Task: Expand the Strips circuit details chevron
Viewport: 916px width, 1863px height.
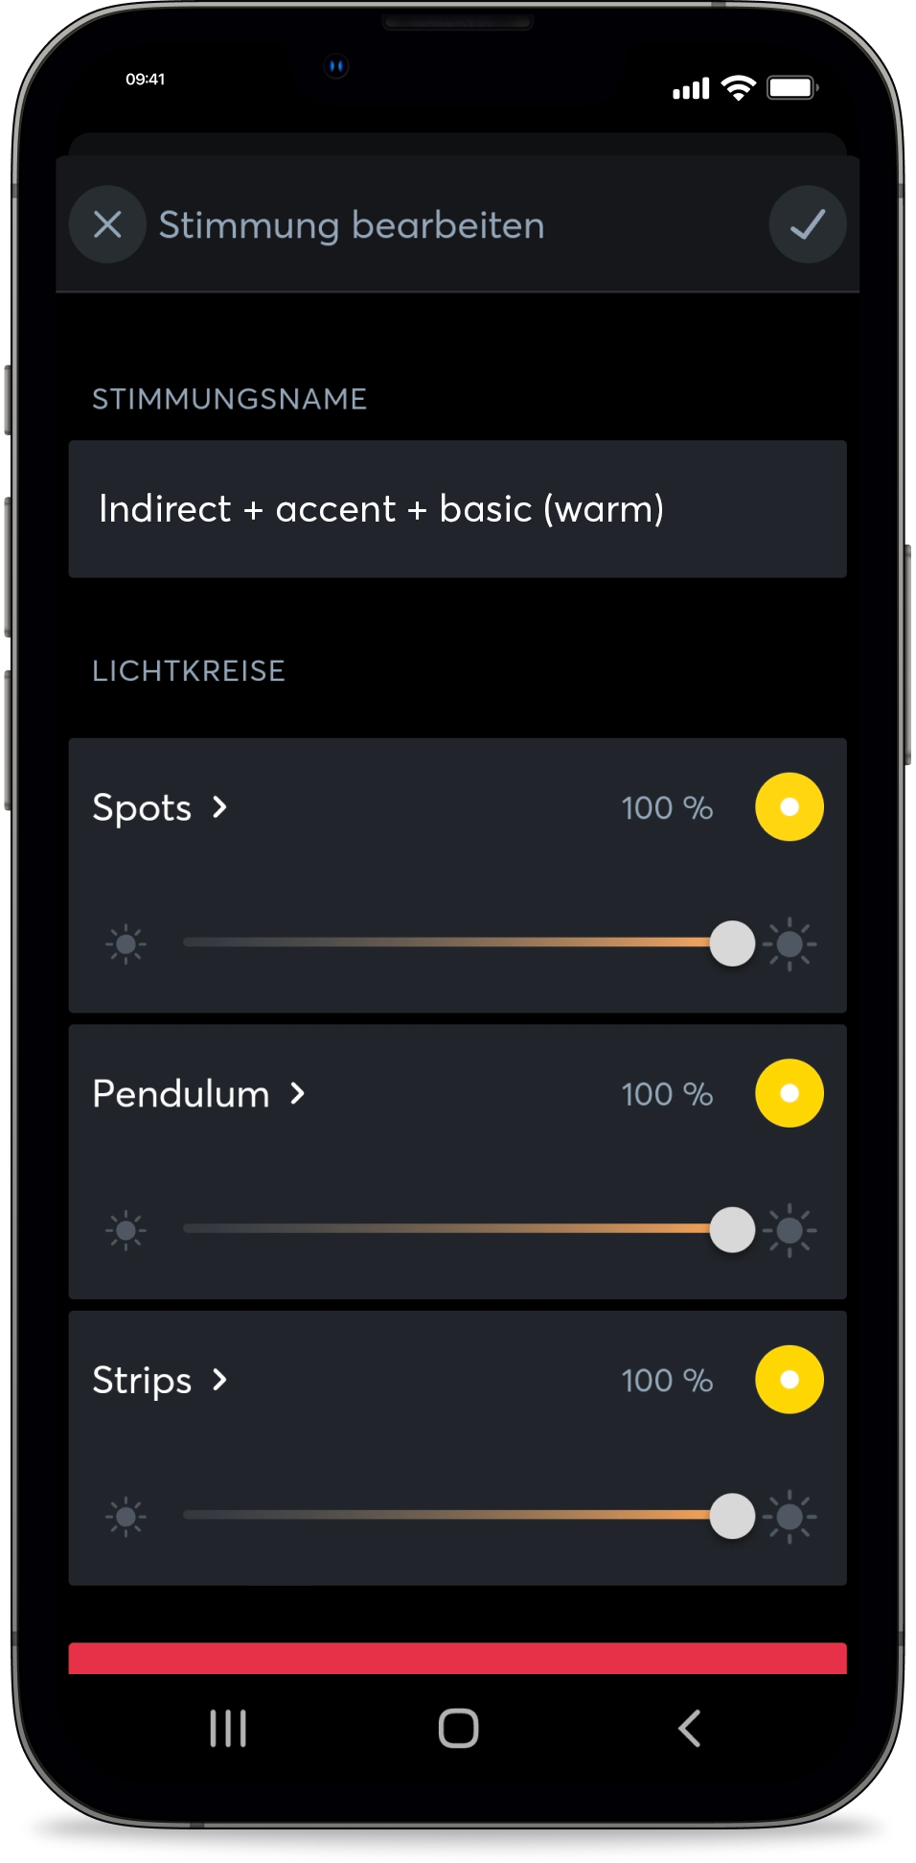Action: point(220,1380)
